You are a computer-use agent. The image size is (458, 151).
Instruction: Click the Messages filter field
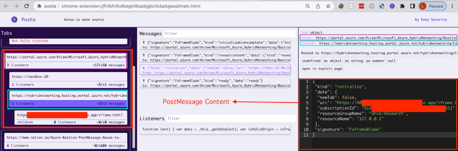229,34
